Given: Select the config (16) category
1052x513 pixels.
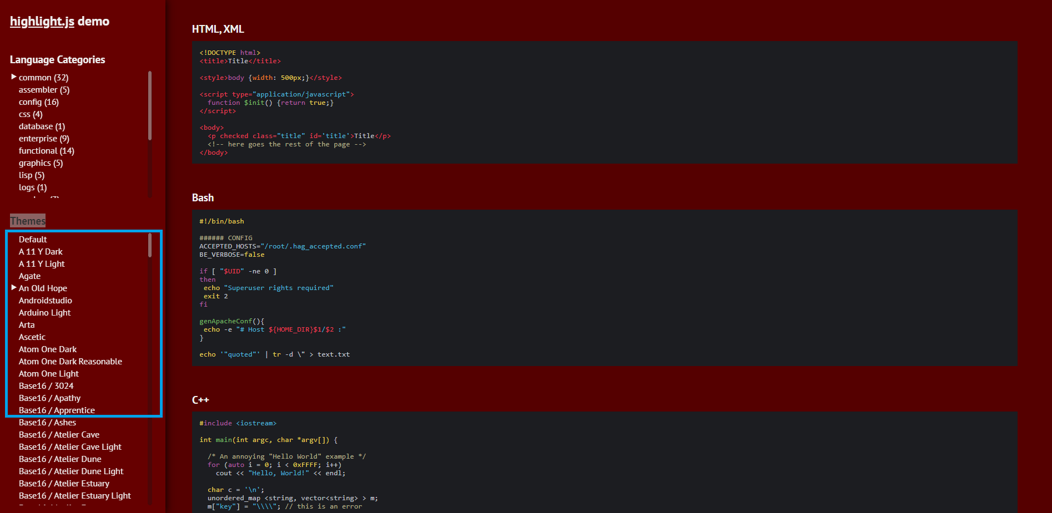Looking at the screenshot, I should click(x=38, y=102).
